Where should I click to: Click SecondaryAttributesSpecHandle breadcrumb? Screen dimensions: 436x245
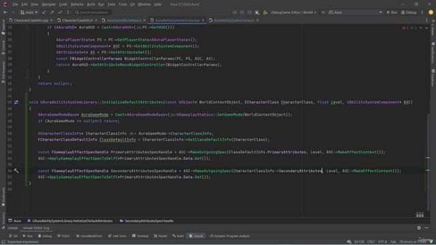coord(146,220)
